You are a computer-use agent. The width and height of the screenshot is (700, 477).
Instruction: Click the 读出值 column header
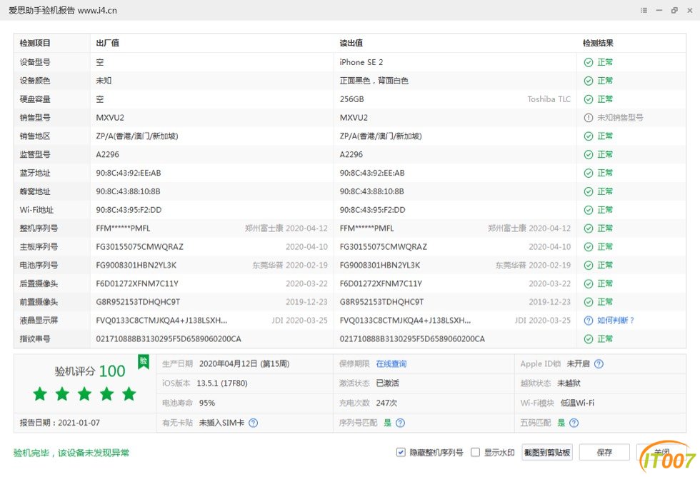coord(351,43)
